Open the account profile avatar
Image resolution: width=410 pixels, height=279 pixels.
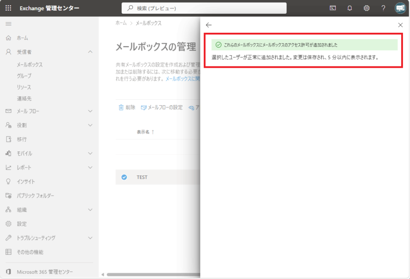(400, 8)
